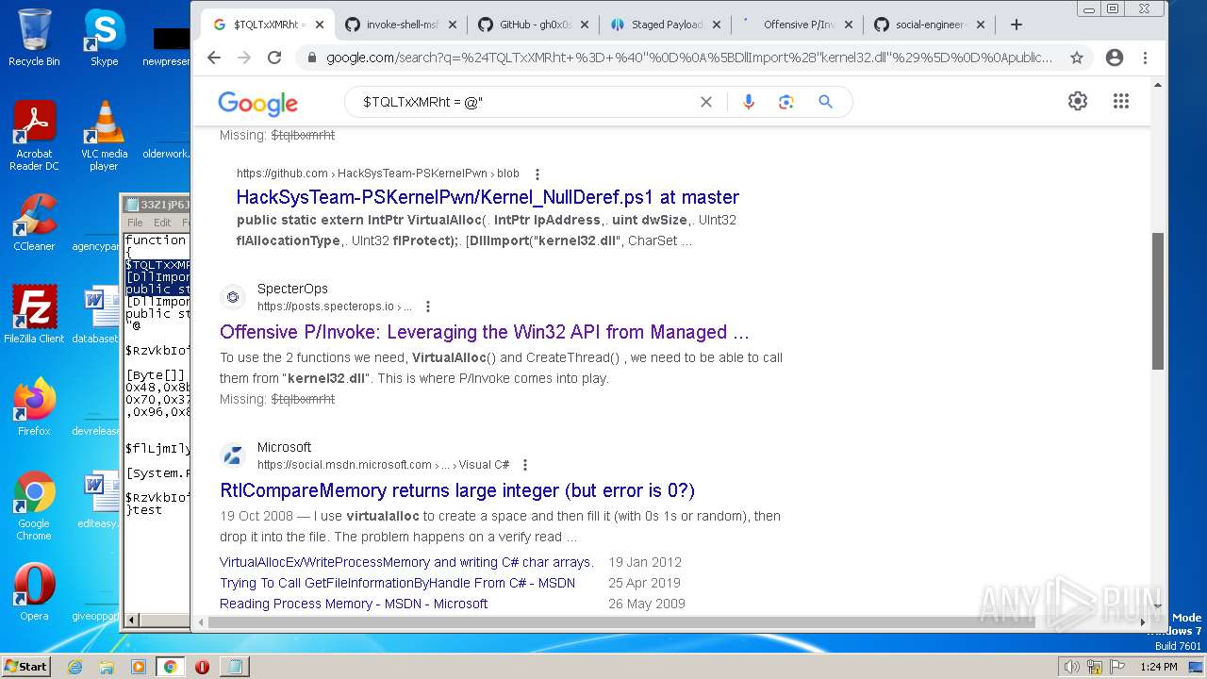Launch Google Chrome desktop shortcut
Viewport: 1207px width, 679px height.
[34, 505]
